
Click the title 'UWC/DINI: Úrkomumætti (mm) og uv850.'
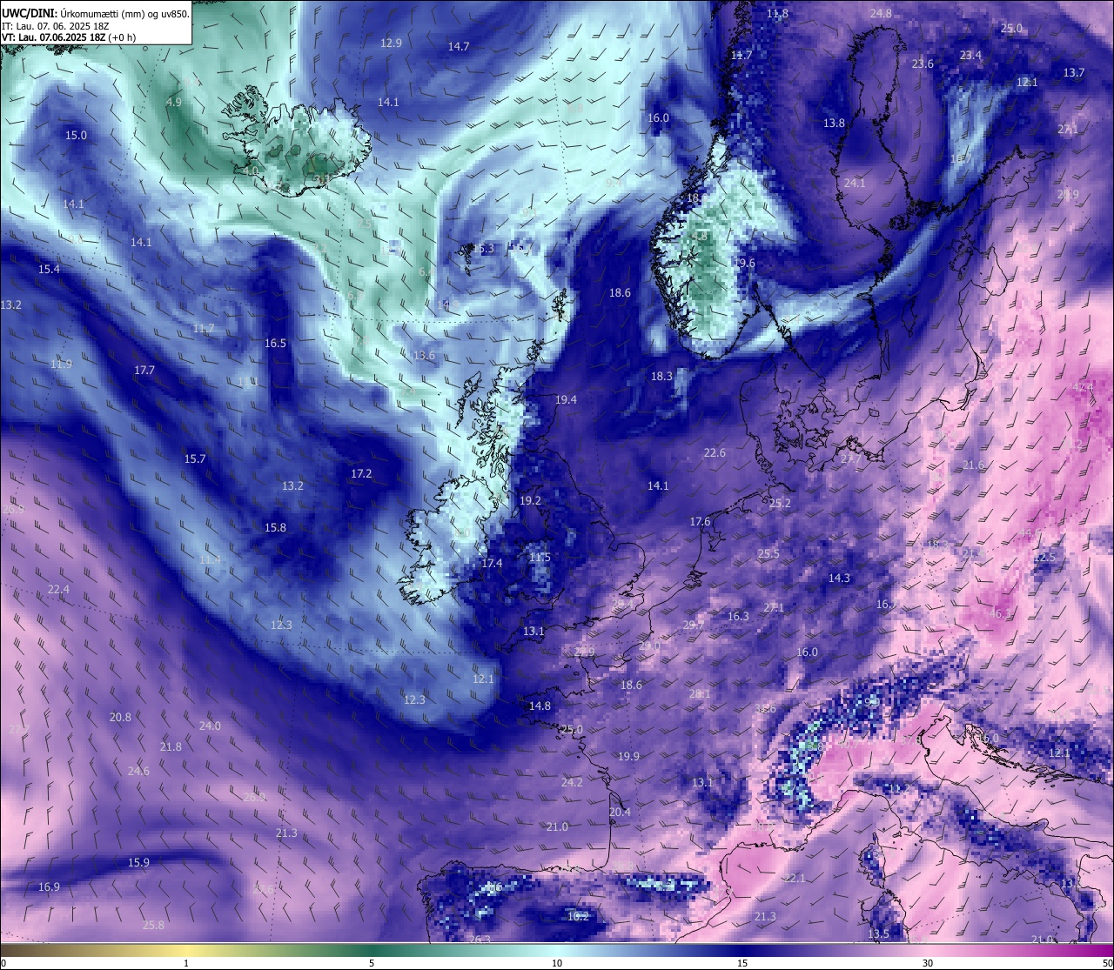[x=96, y=13]
